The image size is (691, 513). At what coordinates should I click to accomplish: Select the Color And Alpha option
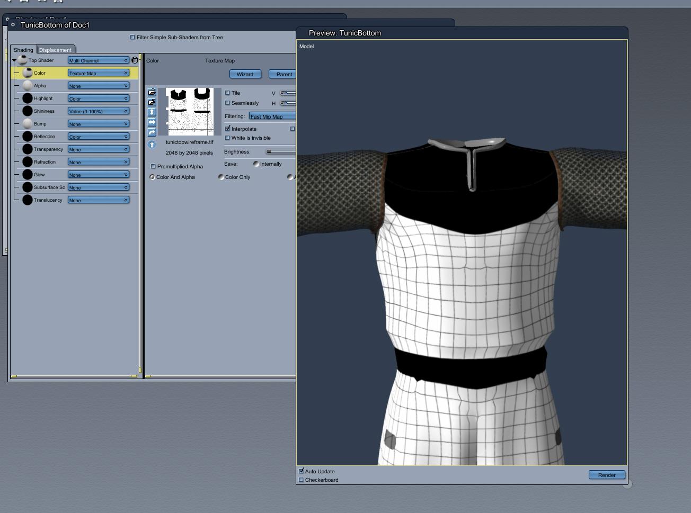(x=153, y=177)
